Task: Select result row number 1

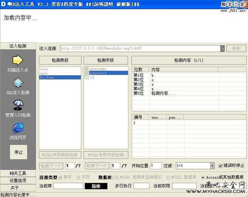Action: click(x=189, y=123)
